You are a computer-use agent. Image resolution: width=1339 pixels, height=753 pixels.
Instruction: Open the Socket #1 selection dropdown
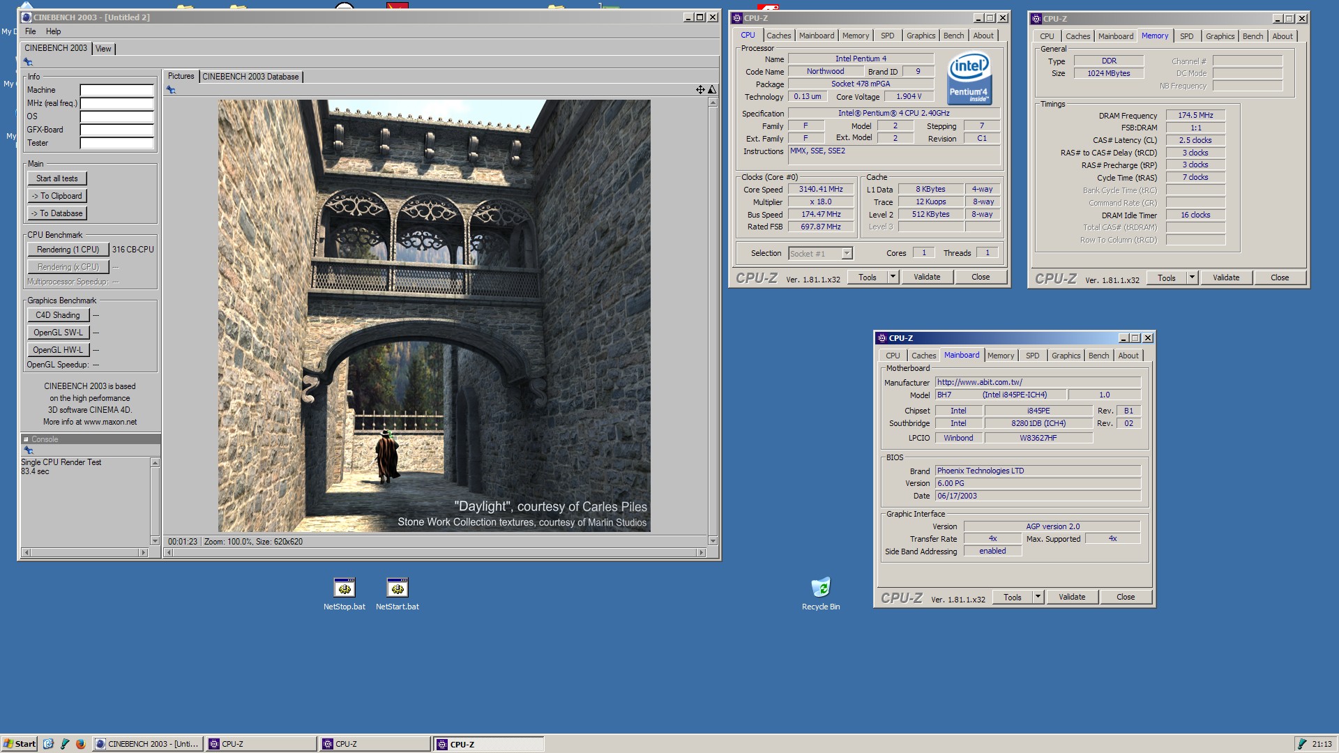[820, 254]
